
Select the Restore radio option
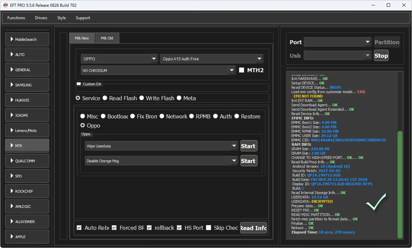(x=237, y=116)
